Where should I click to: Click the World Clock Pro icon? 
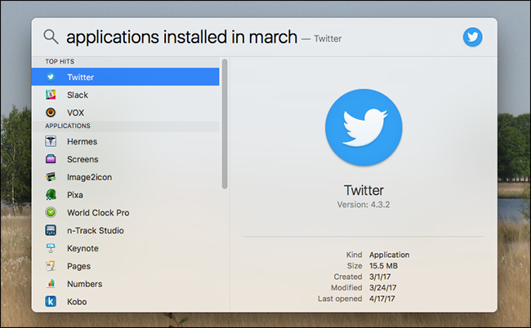coord(51,212)
